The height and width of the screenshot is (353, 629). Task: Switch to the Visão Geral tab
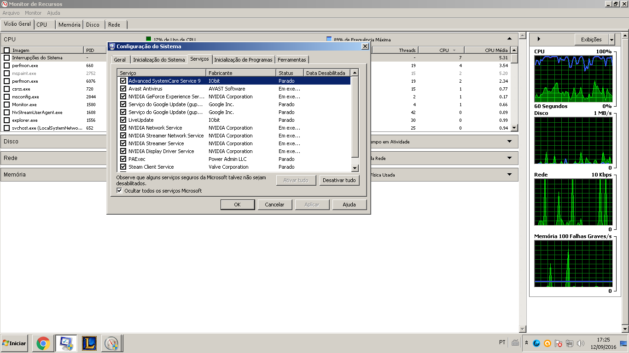[17, 24]
